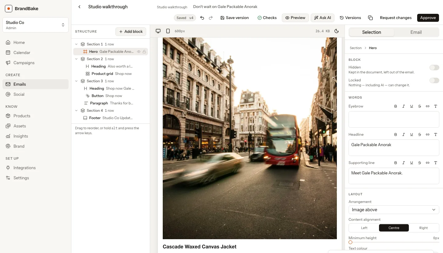The width and height of the screenshot is (443, 253).
Task: Open the Arrangement dropdown
Action: [x=394, y=210]
